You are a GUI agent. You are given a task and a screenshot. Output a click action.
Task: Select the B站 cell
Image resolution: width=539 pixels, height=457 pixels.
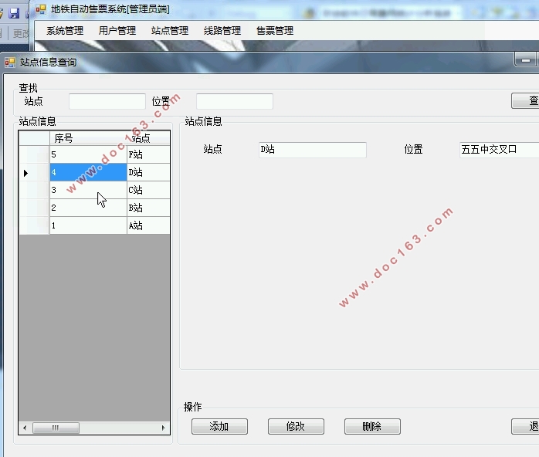(148, 208)
